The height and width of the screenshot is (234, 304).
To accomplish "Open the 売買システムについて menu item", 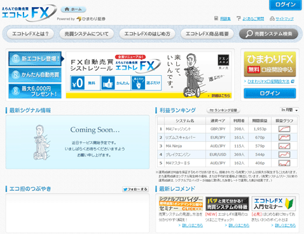I will (86, 34).
